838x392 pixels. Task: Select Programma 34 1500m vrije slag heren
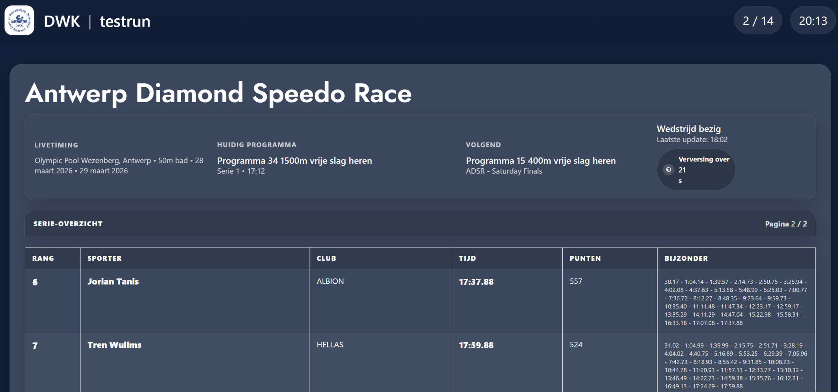coord(294,161)
